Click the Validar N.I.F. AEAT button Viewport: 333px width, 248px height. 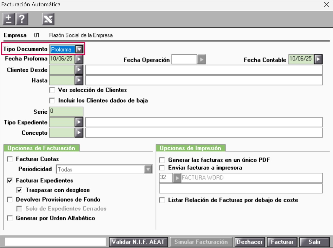[139, 242]
